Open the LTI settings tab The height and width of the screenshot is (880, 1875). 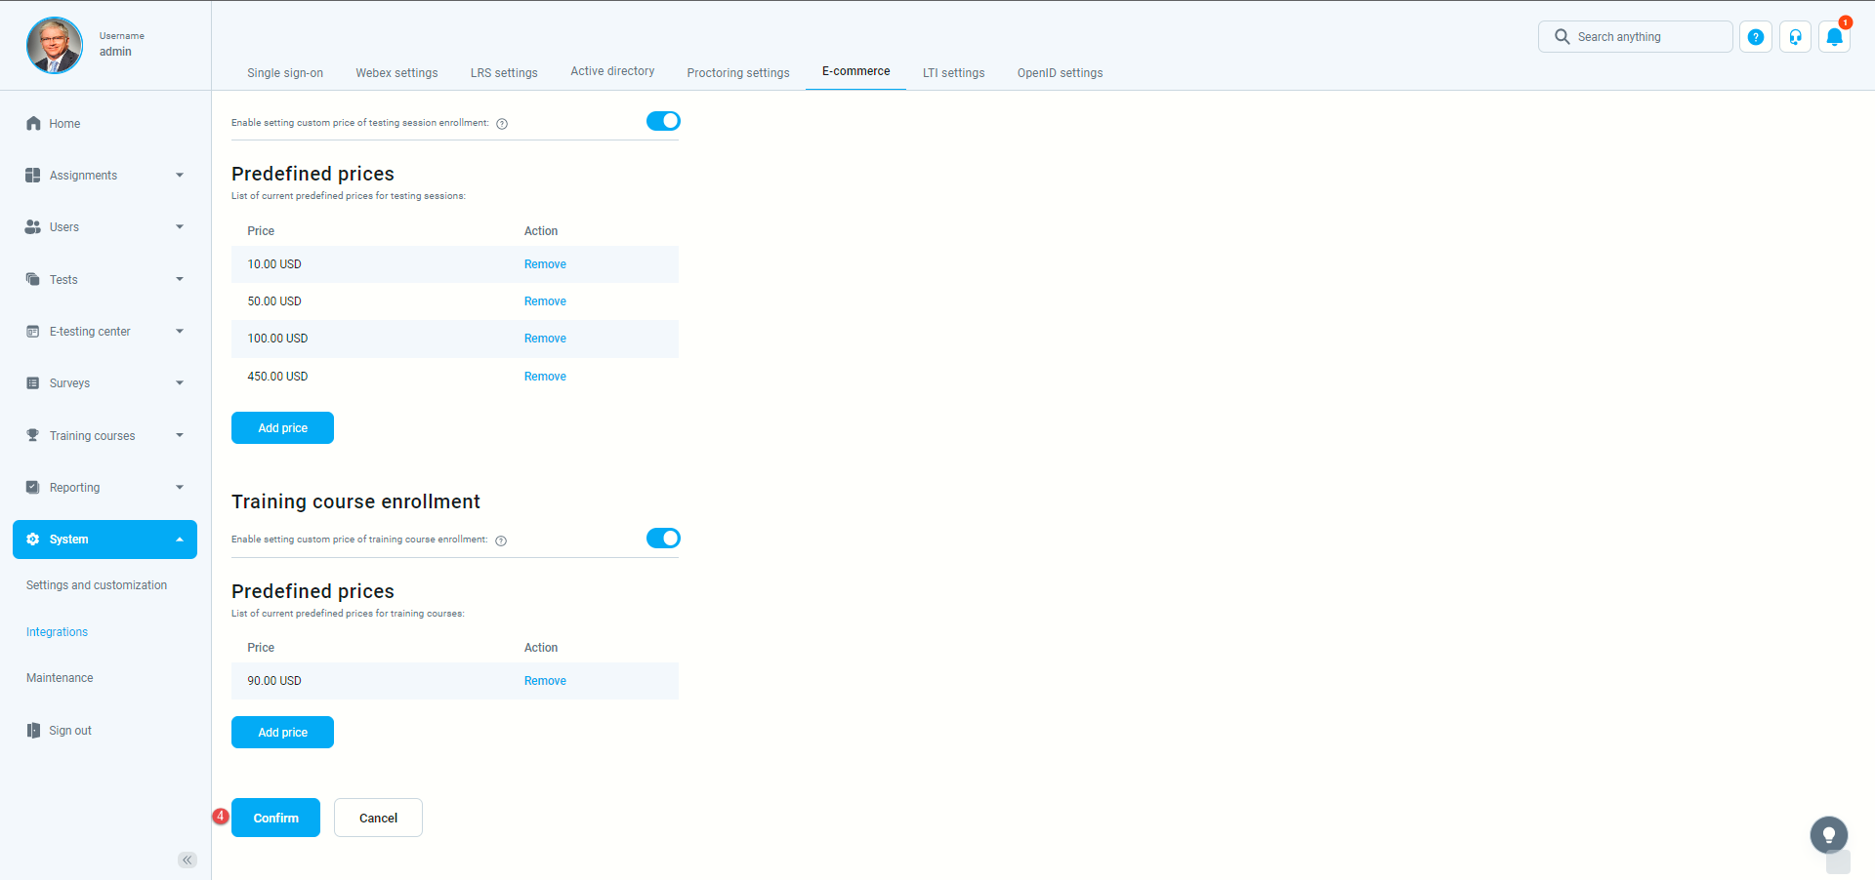[953, 73]
